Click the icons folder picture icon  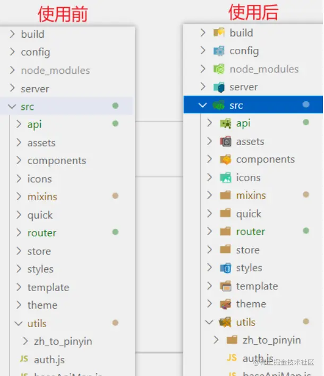[x=225, y=177]
